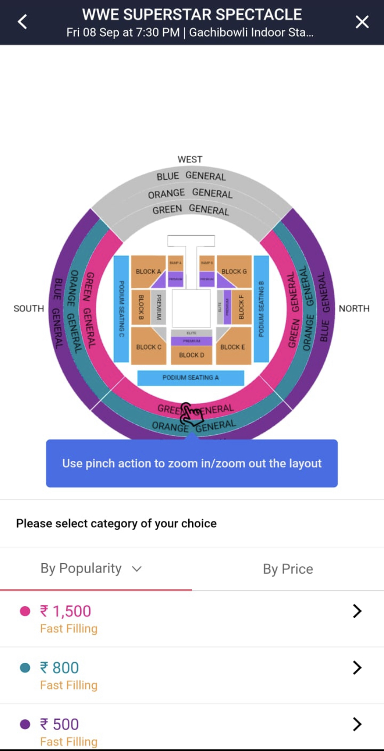Tap the teal ₹ 800 color dot
This screenshot has height=751, width=384.
pos(25,667)
